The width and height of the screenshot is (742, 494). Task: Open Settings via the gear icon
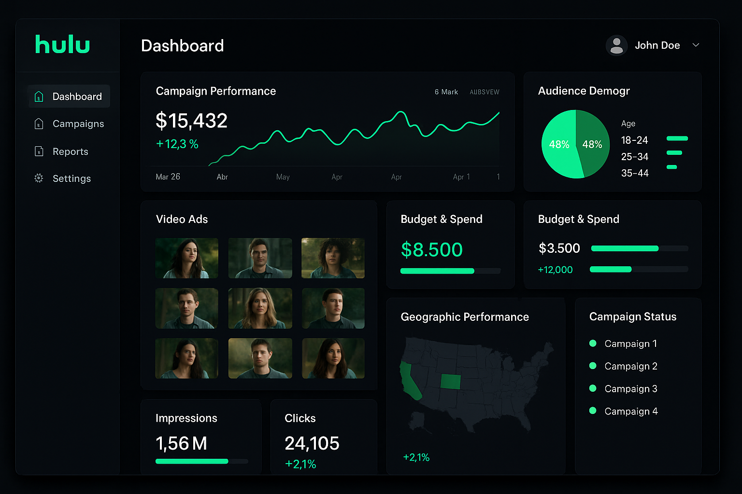pyautogui.click(x=39, y=178)
